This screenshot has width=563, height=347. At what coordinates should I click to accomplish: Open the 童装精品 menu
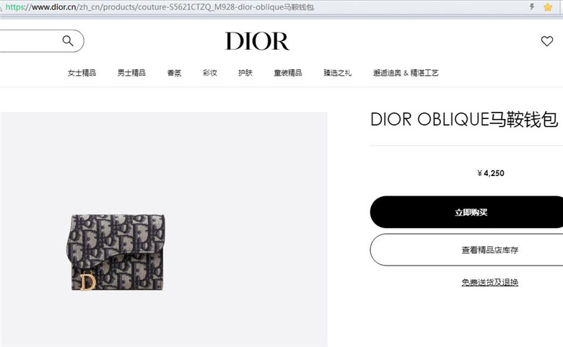click(287, 73)
